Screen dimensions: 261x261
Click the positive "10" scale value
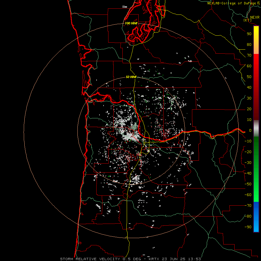(249, 120)
